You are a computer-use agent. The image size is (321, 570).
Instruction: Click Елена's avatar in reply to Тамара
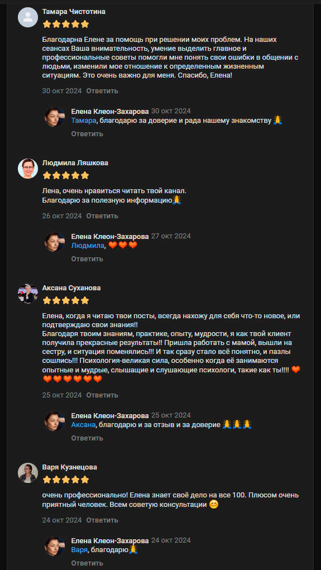pyautogui.click(x=55, y=117)
